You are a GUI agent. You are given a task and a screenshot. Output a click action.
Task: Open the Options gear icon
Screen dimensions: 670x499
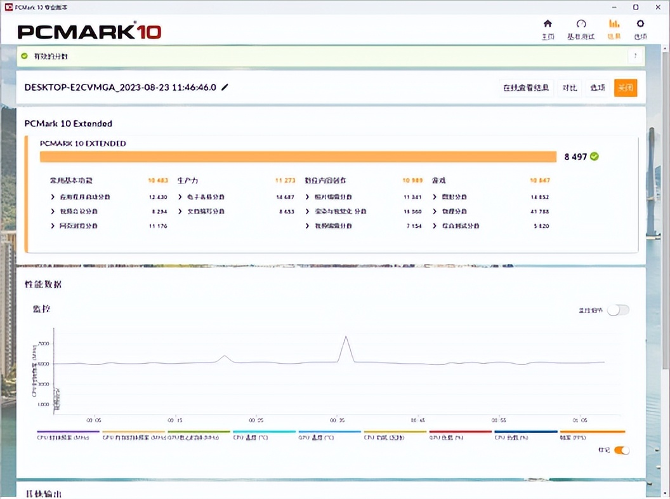pyautogui.click(x=640, y=25)
